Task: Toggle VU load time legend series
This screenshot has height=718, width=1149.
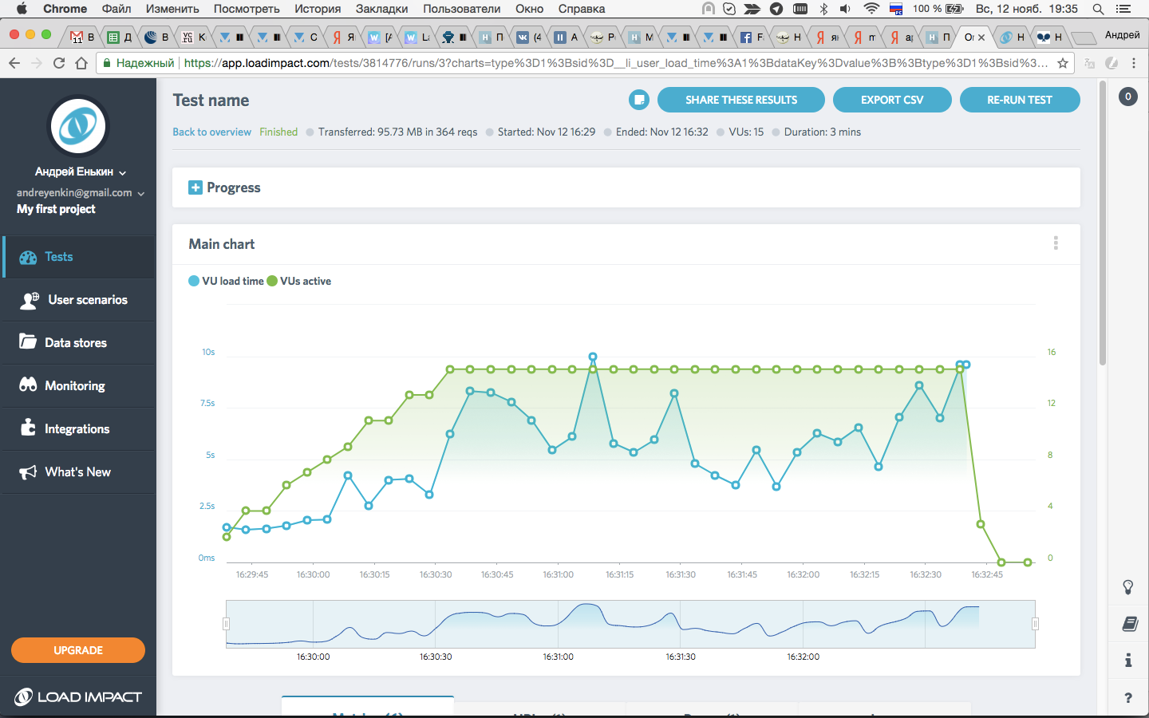Action: 226,281
